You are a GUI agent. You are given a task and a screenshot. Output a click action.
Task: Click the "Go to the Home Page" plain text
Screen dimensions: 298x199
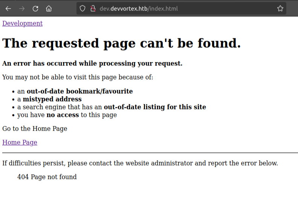[x=35, y=129]
